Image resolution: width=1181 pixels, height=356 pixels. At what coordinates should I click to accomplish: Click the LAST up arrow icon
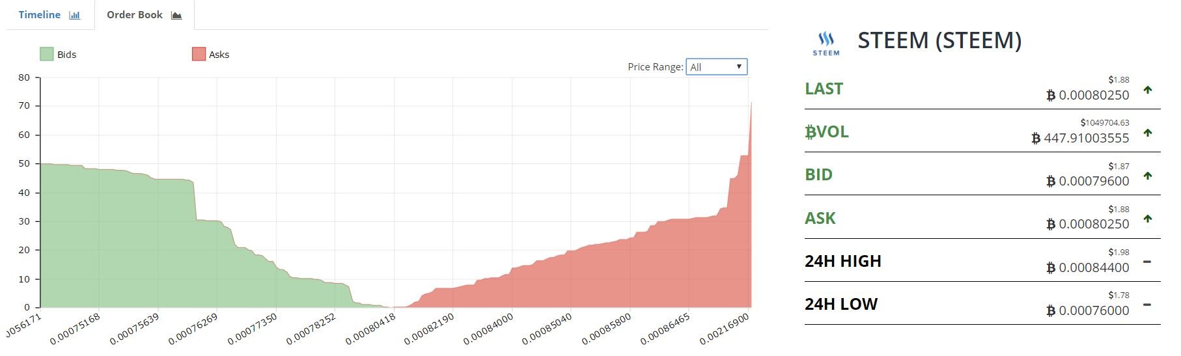(x=1147, y=90)
